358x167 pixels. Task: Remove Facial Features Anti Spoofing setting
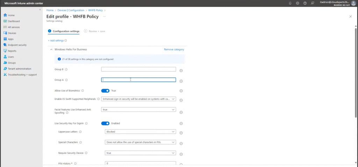coord(181,112)
